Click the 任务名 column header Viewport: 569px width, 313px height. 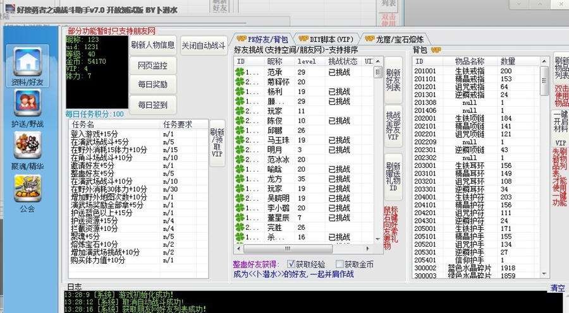114,124
